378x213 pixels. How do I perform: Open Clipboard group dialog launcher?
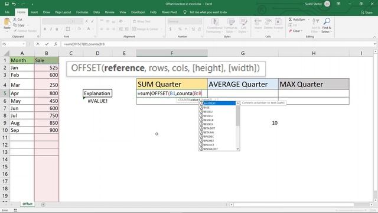pyautogui.click(x=38, y=37)
